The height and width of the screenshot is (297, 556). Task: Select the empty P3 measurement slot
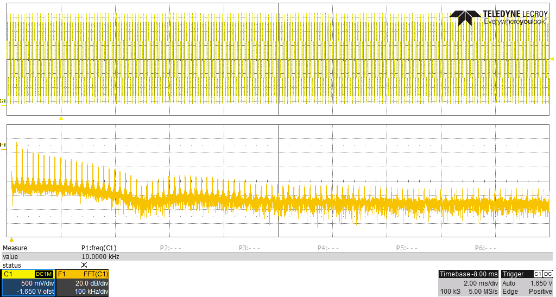[x=249, y=248]
